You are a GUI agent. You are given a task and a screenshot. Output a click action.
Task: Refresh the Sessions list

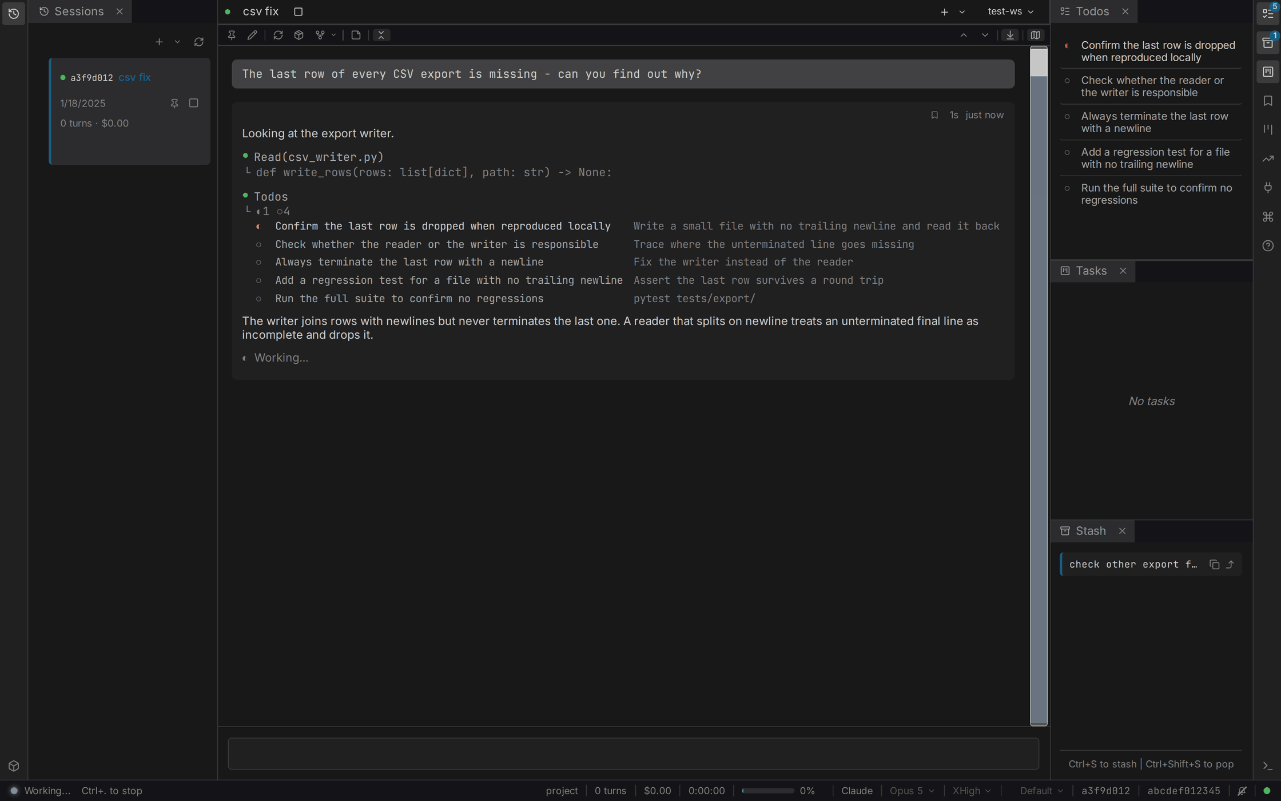point(199,42)
